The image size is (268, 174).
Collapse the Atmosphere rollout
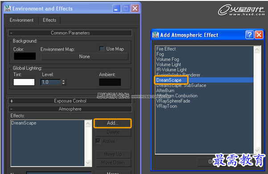pyautogui.click(x=70, y=109)
